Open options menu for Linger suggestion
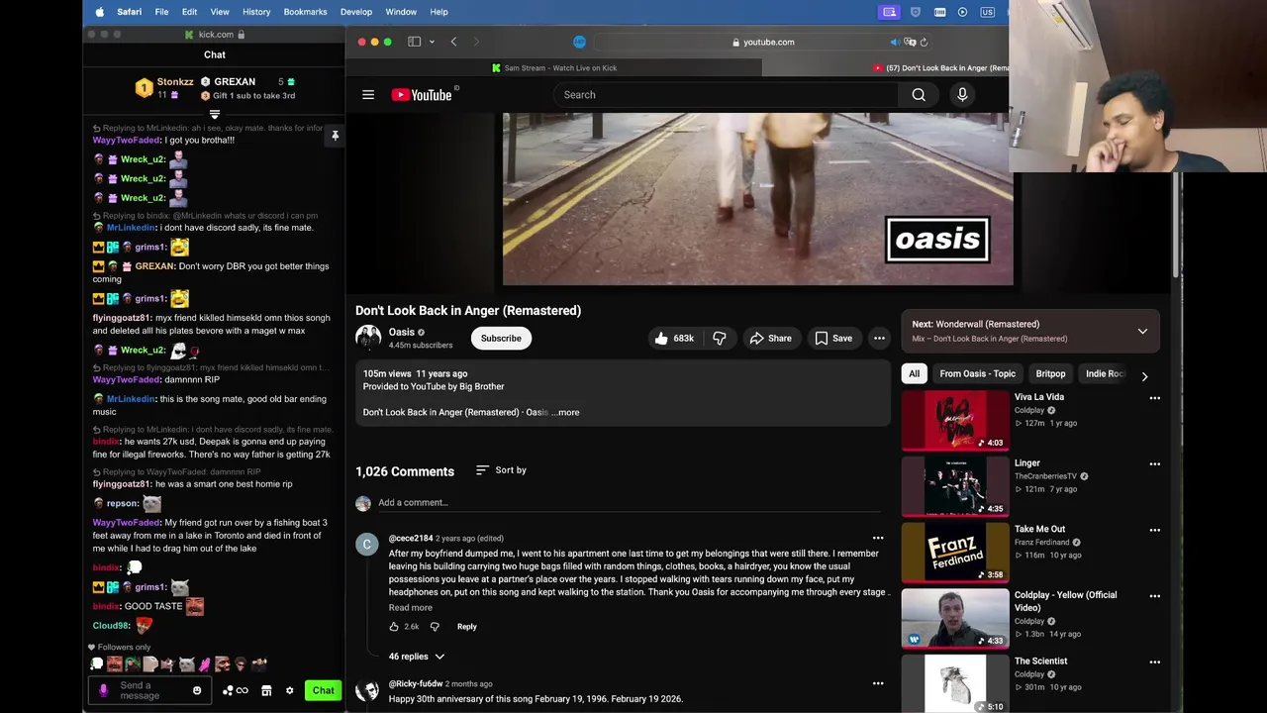The height and width of the screenshot is (713, 1267). pos(1154,464)
